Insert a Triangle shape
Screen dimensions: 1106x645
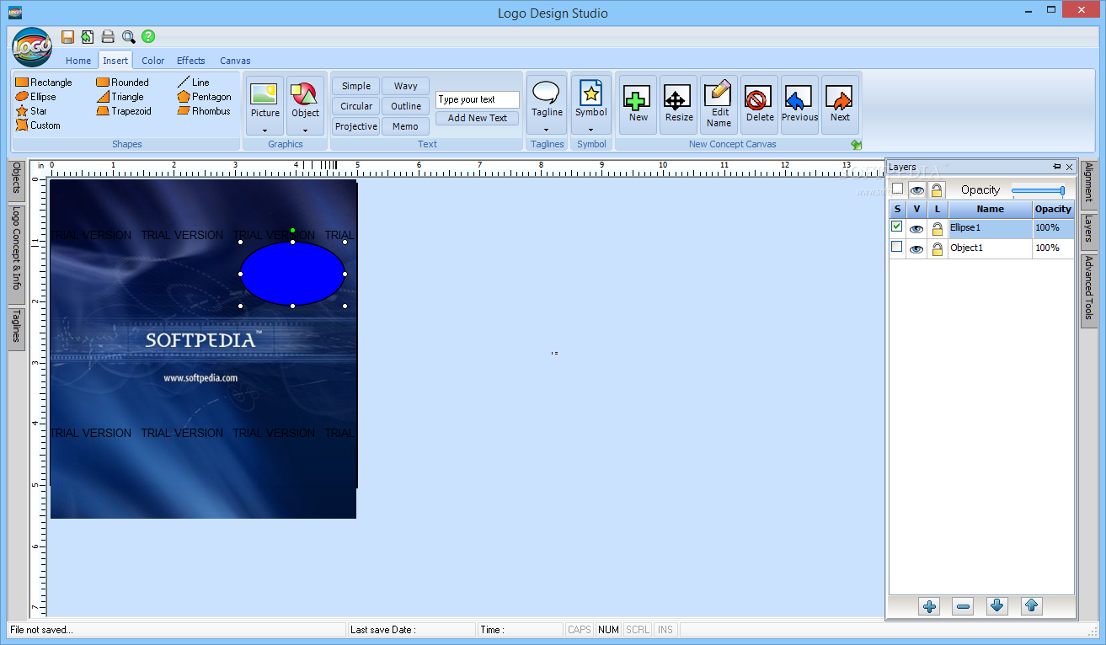click(120, 97)
